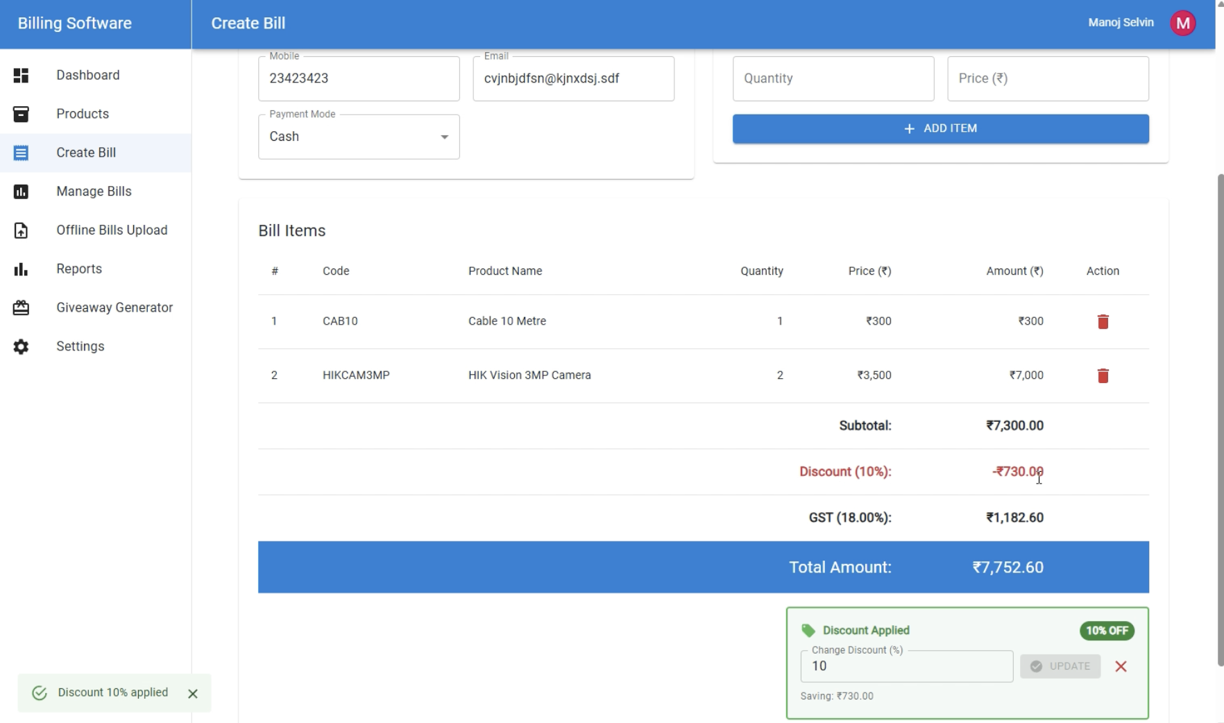
Task: Open the Giveaway Generator gift icon
Action: [x=21, y=307]
